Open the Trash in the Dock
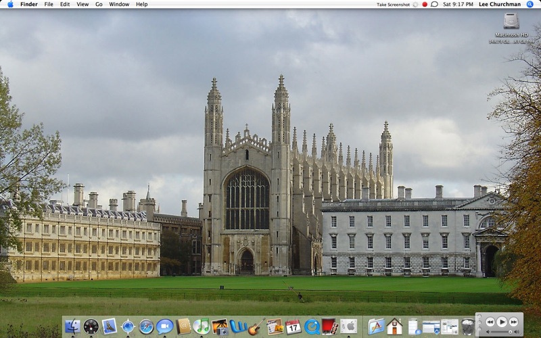541x338 pixels. point(467,327)
